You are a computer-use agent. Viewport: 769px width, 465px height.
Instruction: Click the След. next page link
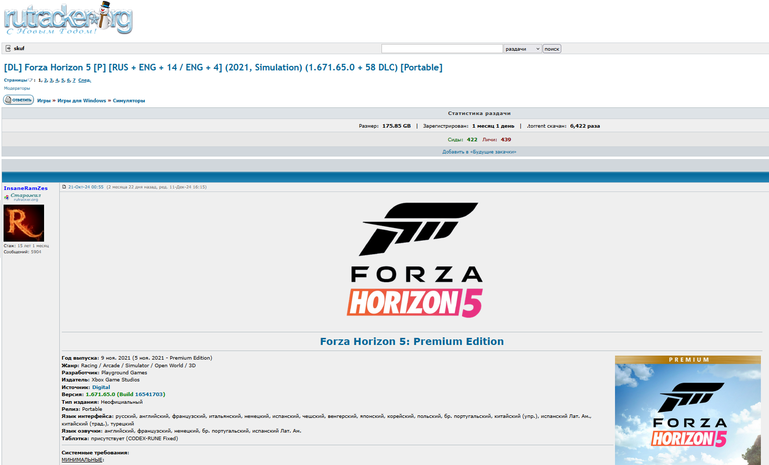click(x=85, y=80)
